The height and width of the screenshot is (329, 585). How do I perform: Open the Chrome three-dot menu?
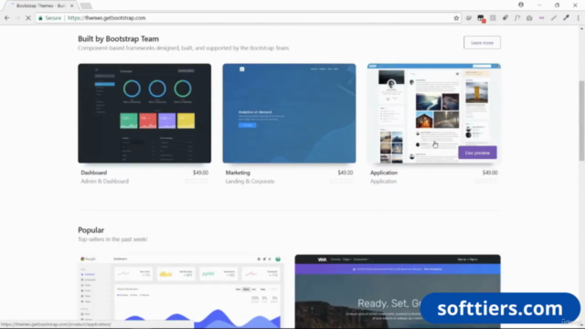point(578,18)
